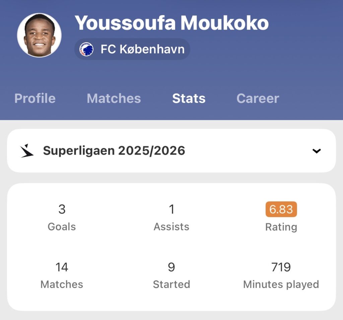
Task: Open the Career tab
Action: [258, 98]
